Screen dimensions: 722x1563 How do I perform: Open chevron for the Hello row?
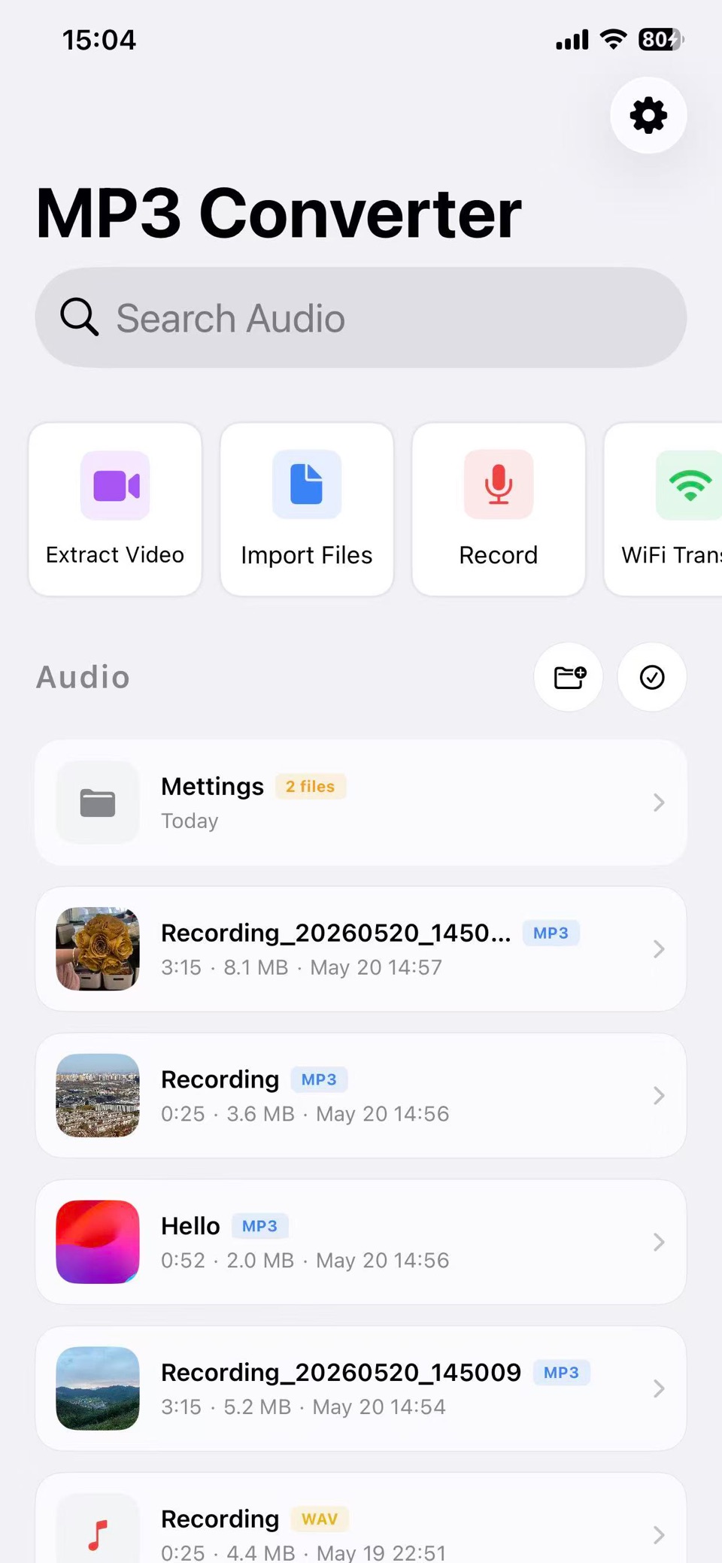(x=659, y=1242)
